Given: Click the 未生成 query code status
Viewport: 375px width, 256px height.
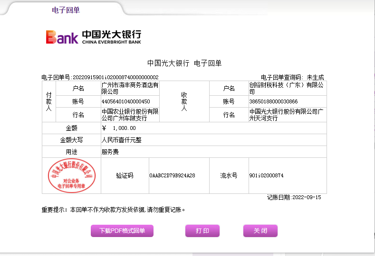Looking at the screenshot, I should pos(315,77).
